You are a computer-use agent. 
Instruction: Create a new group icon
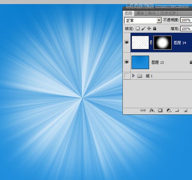click(x=177, y=110)
